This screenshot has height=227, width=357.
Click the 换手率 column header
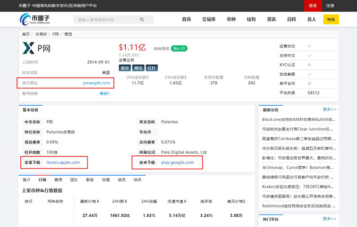[x=206, y=201]
